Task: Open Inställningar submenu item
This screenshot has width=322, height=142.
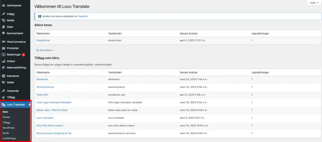Action: click(x=9, y=138)
